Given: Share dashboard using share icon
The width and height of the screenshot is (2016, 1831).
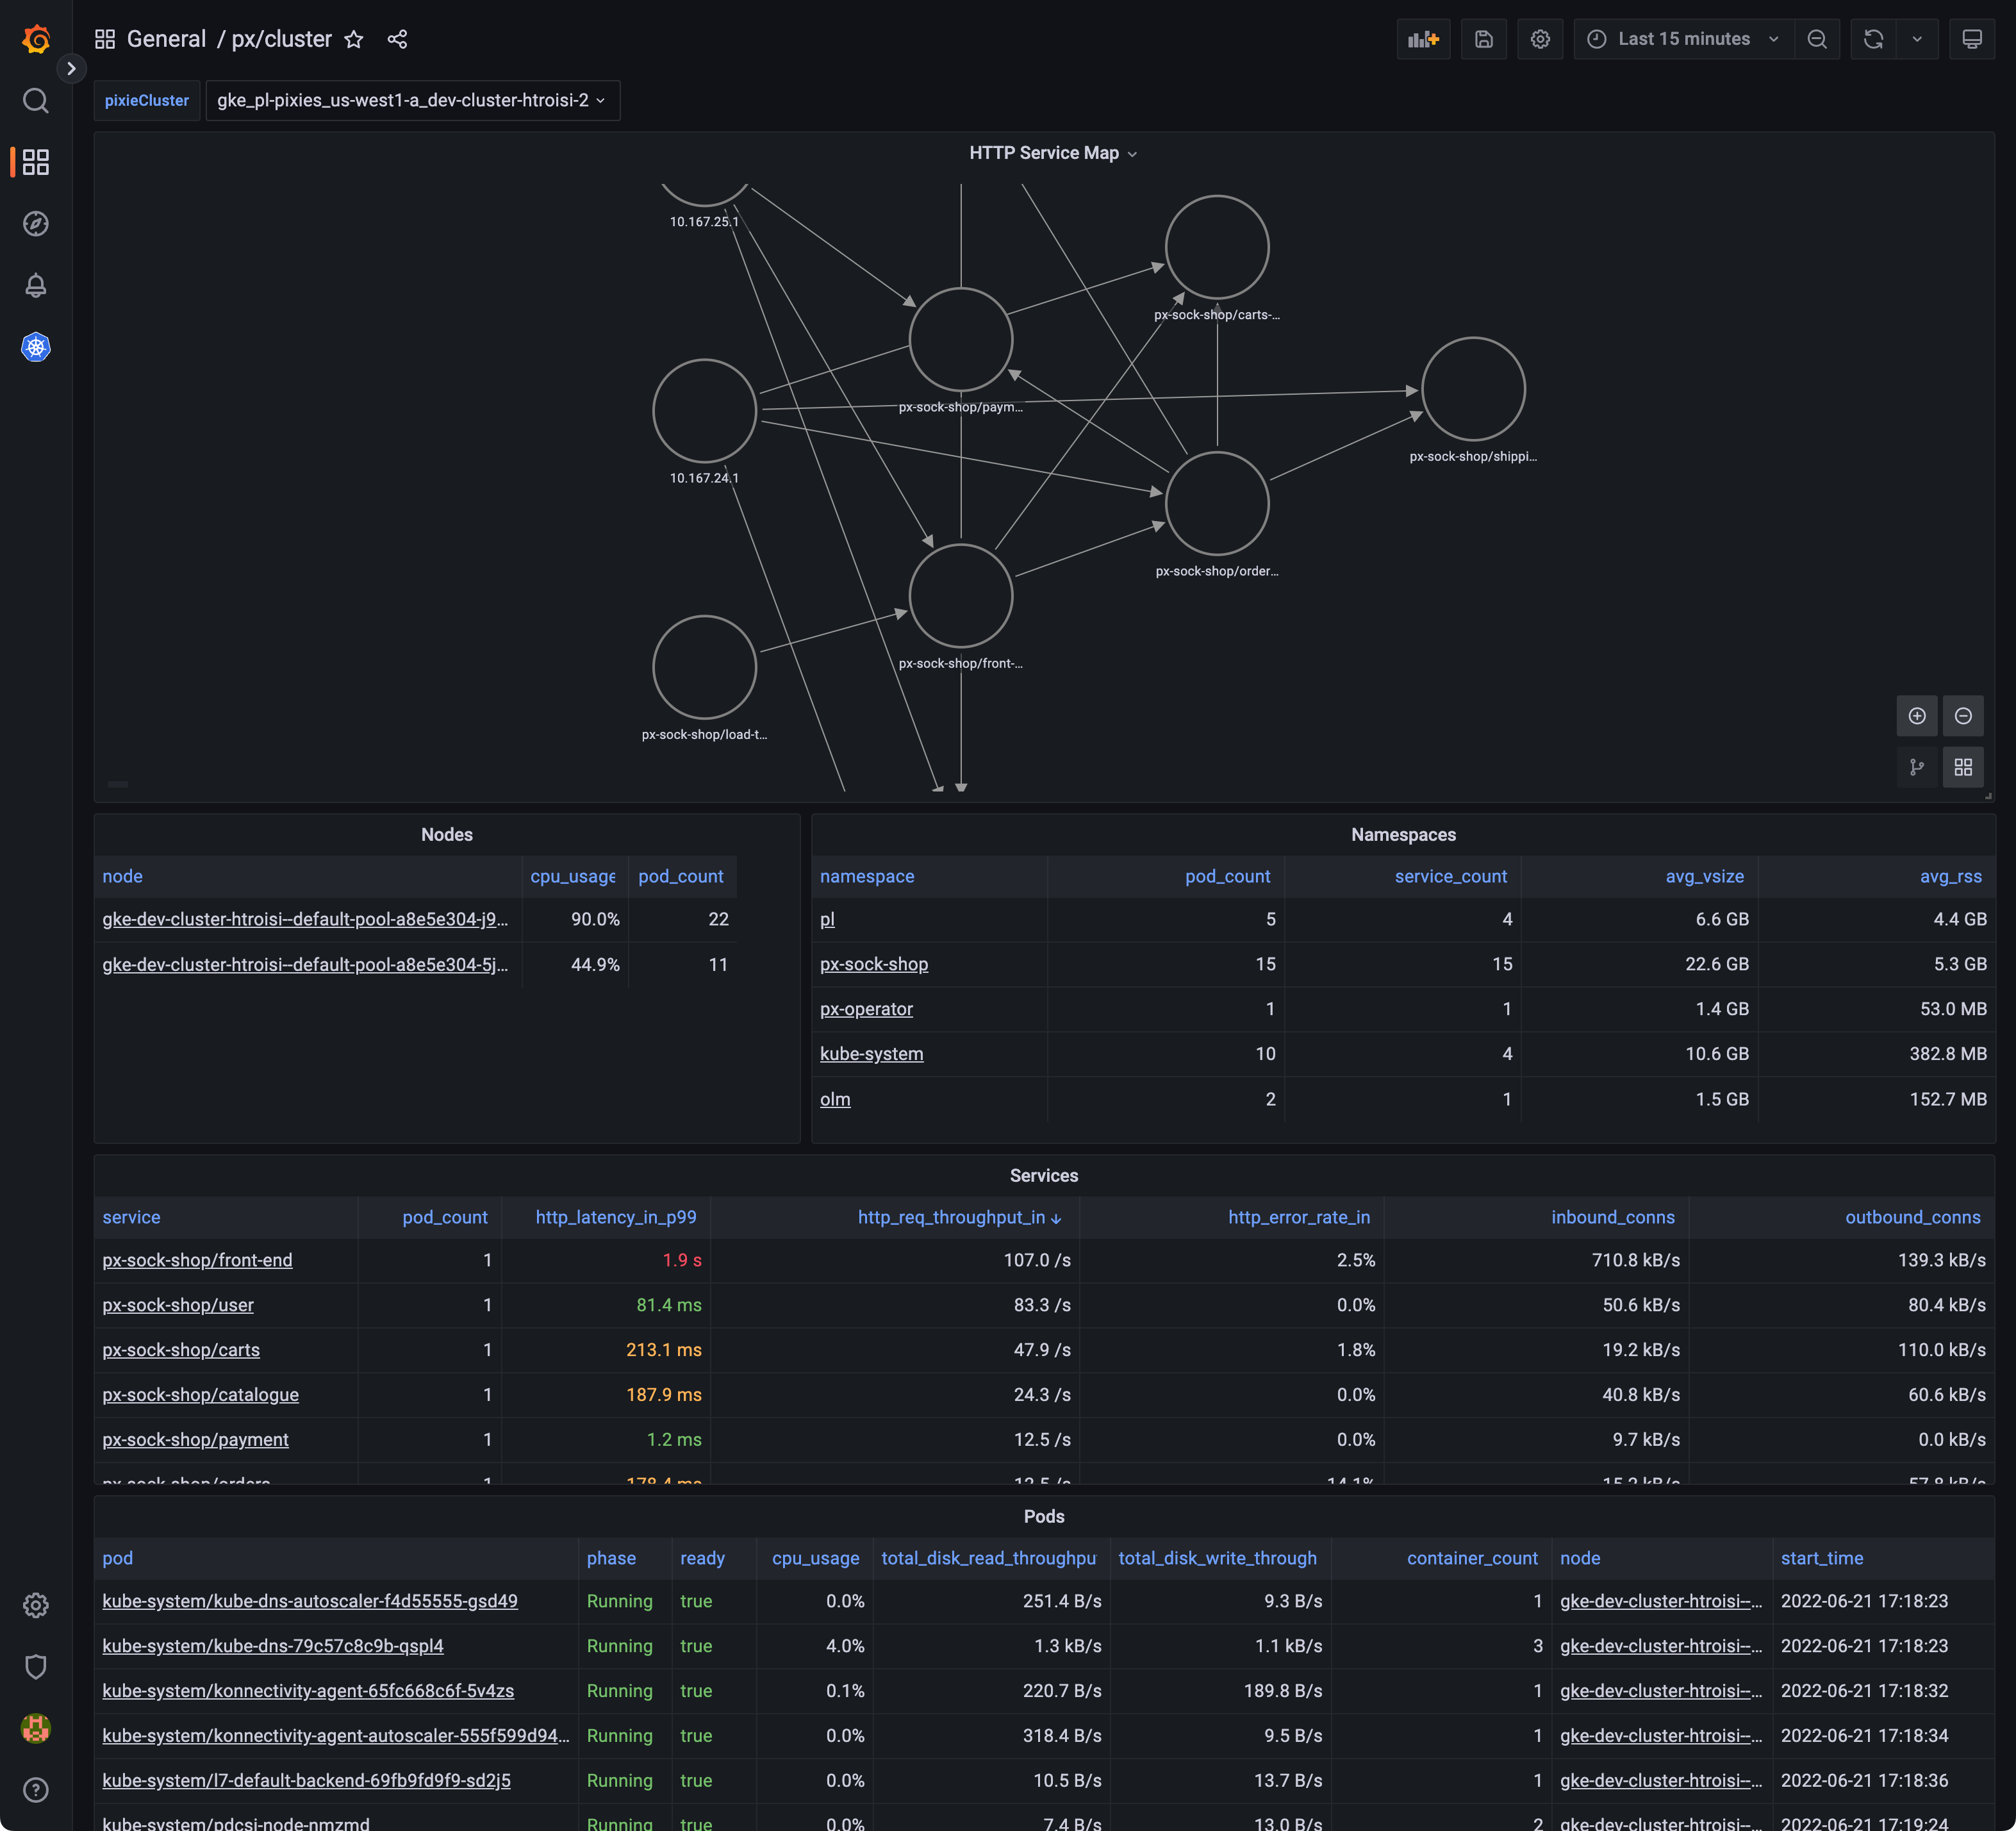Looking at the screenshot, I should click(397, 39).
